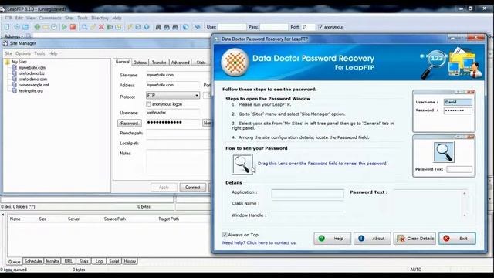Open the Commands menu
494x278 pixels.
(50, 18)
